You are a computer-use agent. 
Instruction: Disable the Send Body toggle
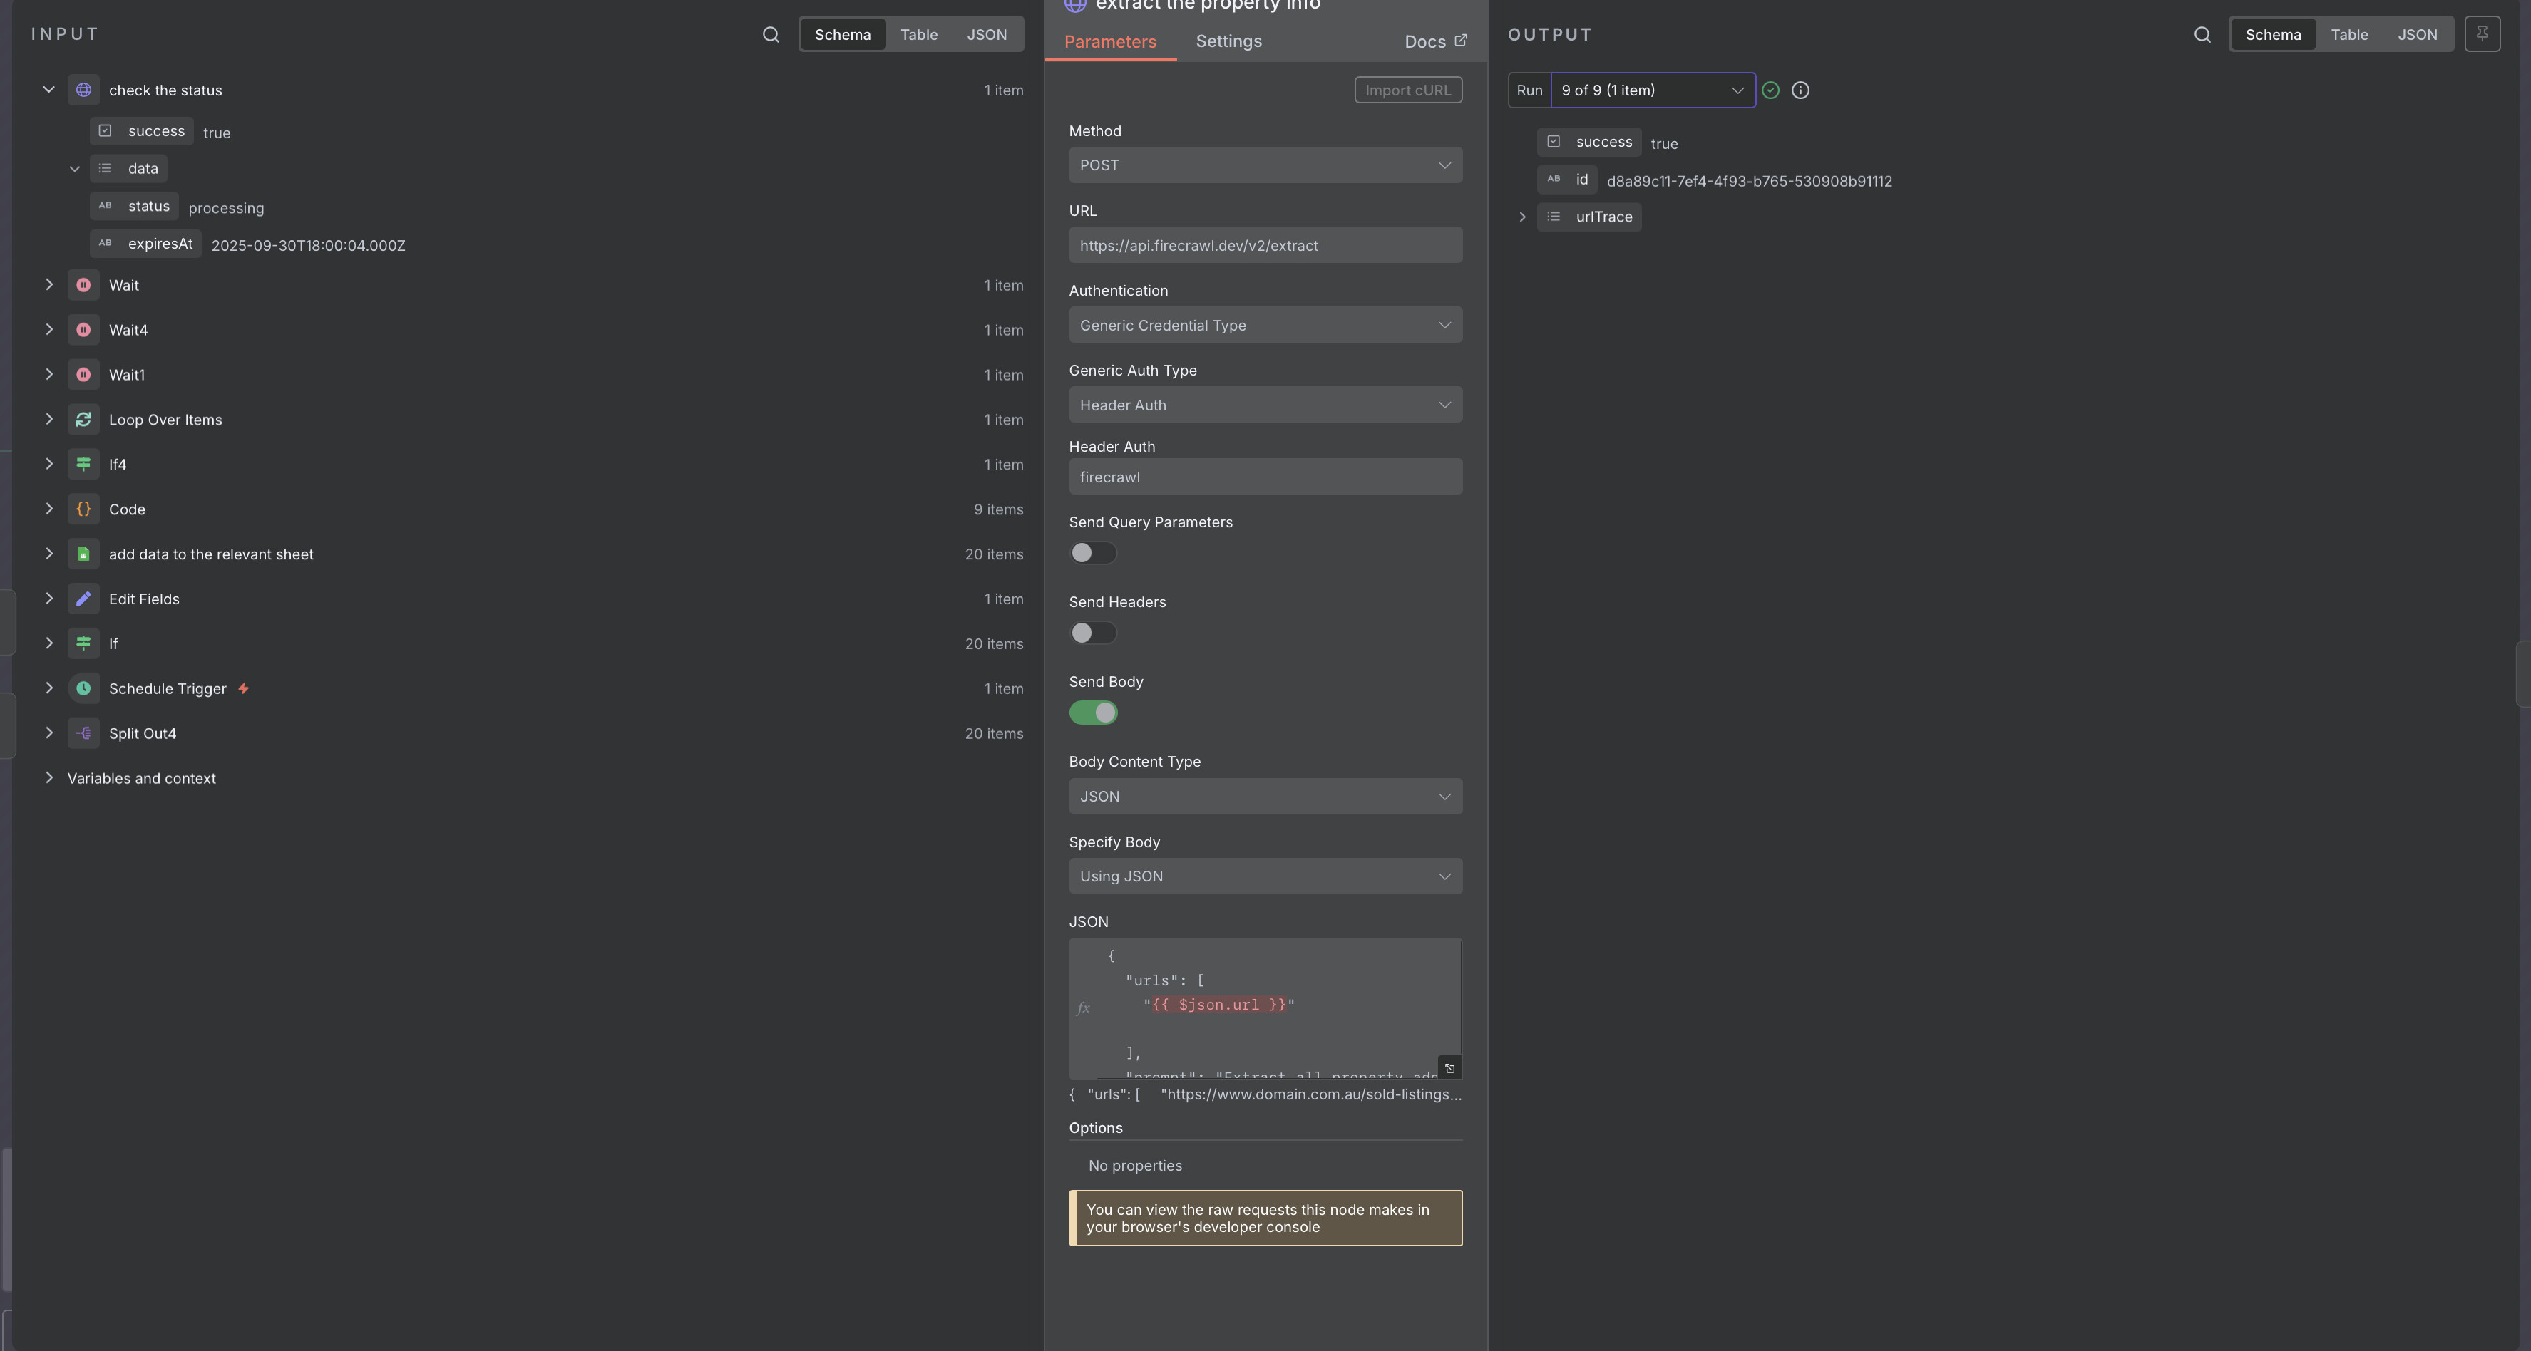(1092, 713)
